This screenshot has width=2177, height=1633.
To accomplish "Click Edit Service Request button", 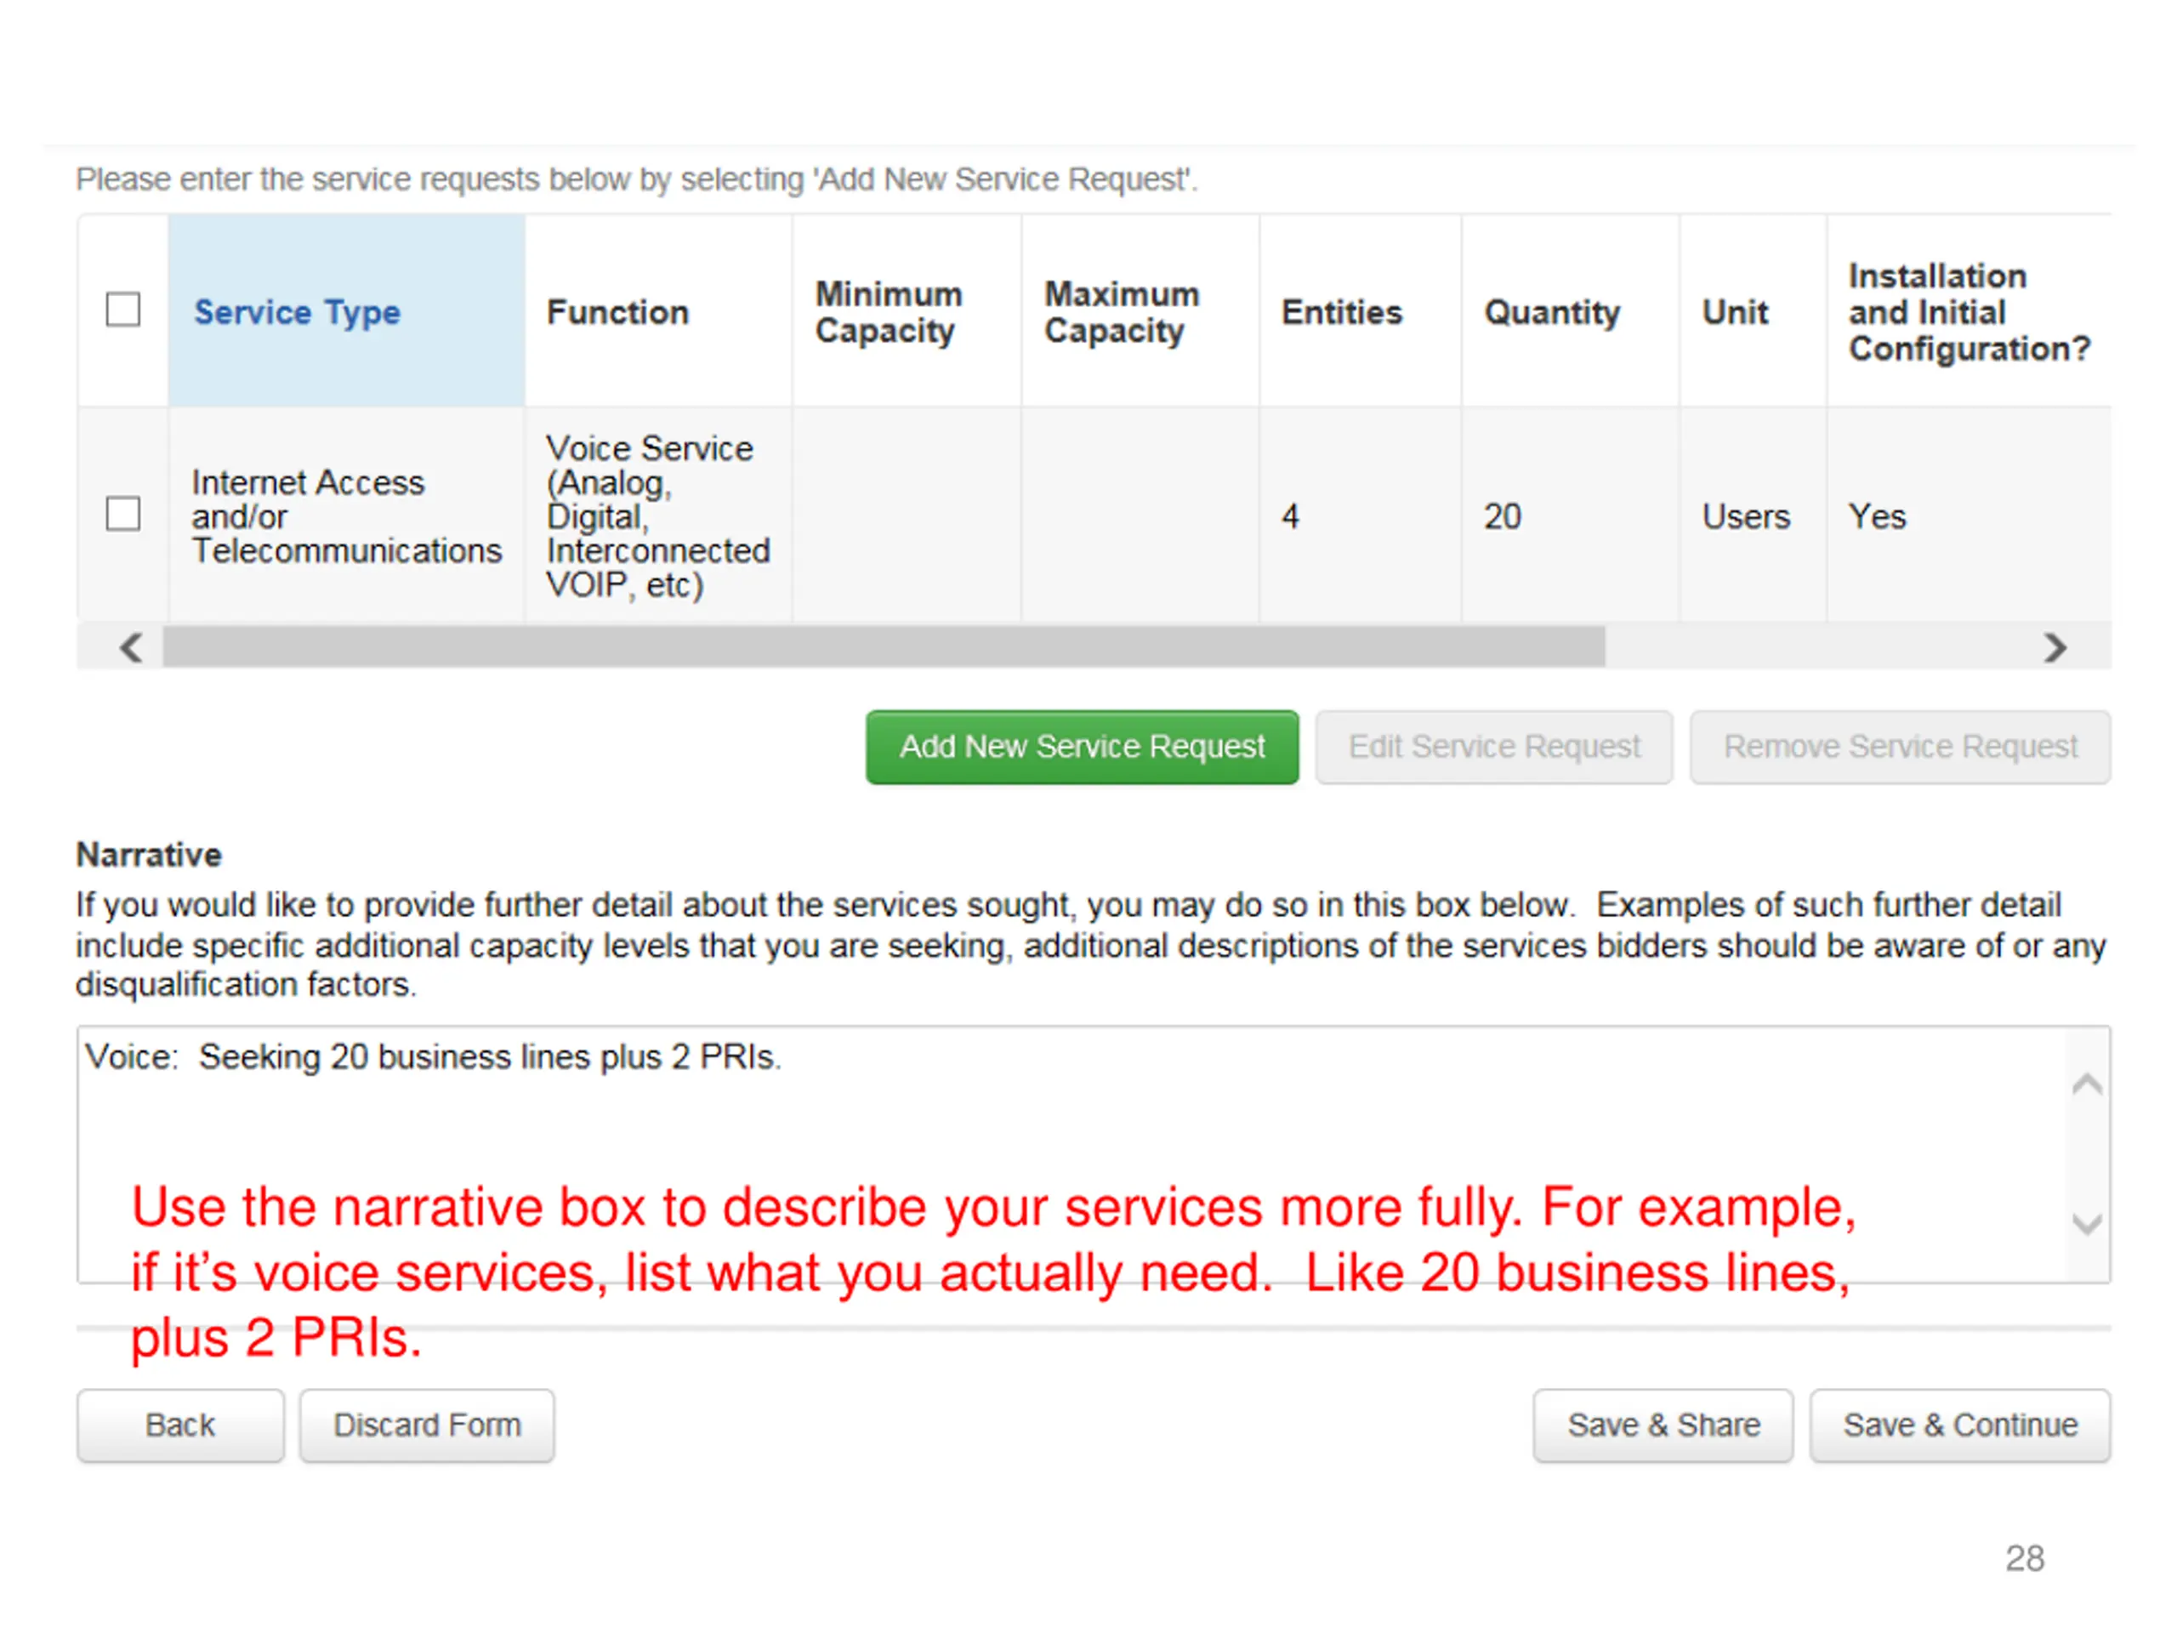I will [x=1494, y=747].
